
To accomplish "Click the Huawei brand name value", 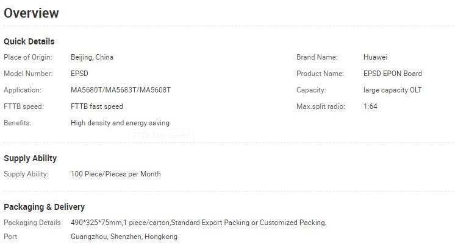I will (x=376, y=57).
